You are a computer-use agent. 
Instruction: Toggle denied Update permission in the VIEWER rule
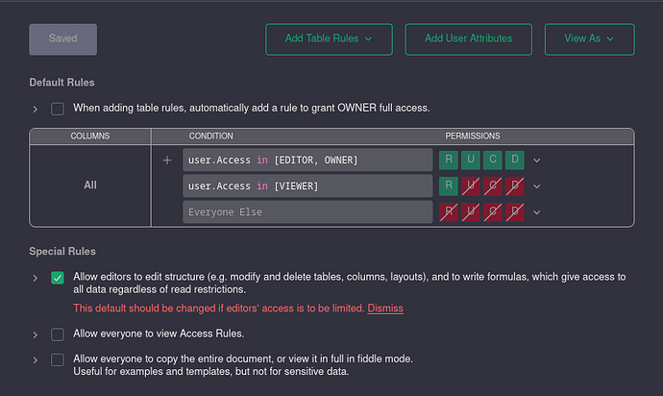471,186
